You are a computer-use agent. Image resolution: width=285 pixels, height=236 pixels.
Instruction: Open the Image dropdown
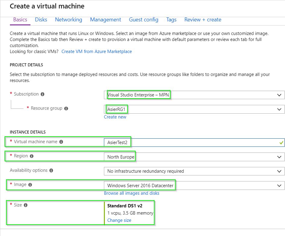(194, 185)
